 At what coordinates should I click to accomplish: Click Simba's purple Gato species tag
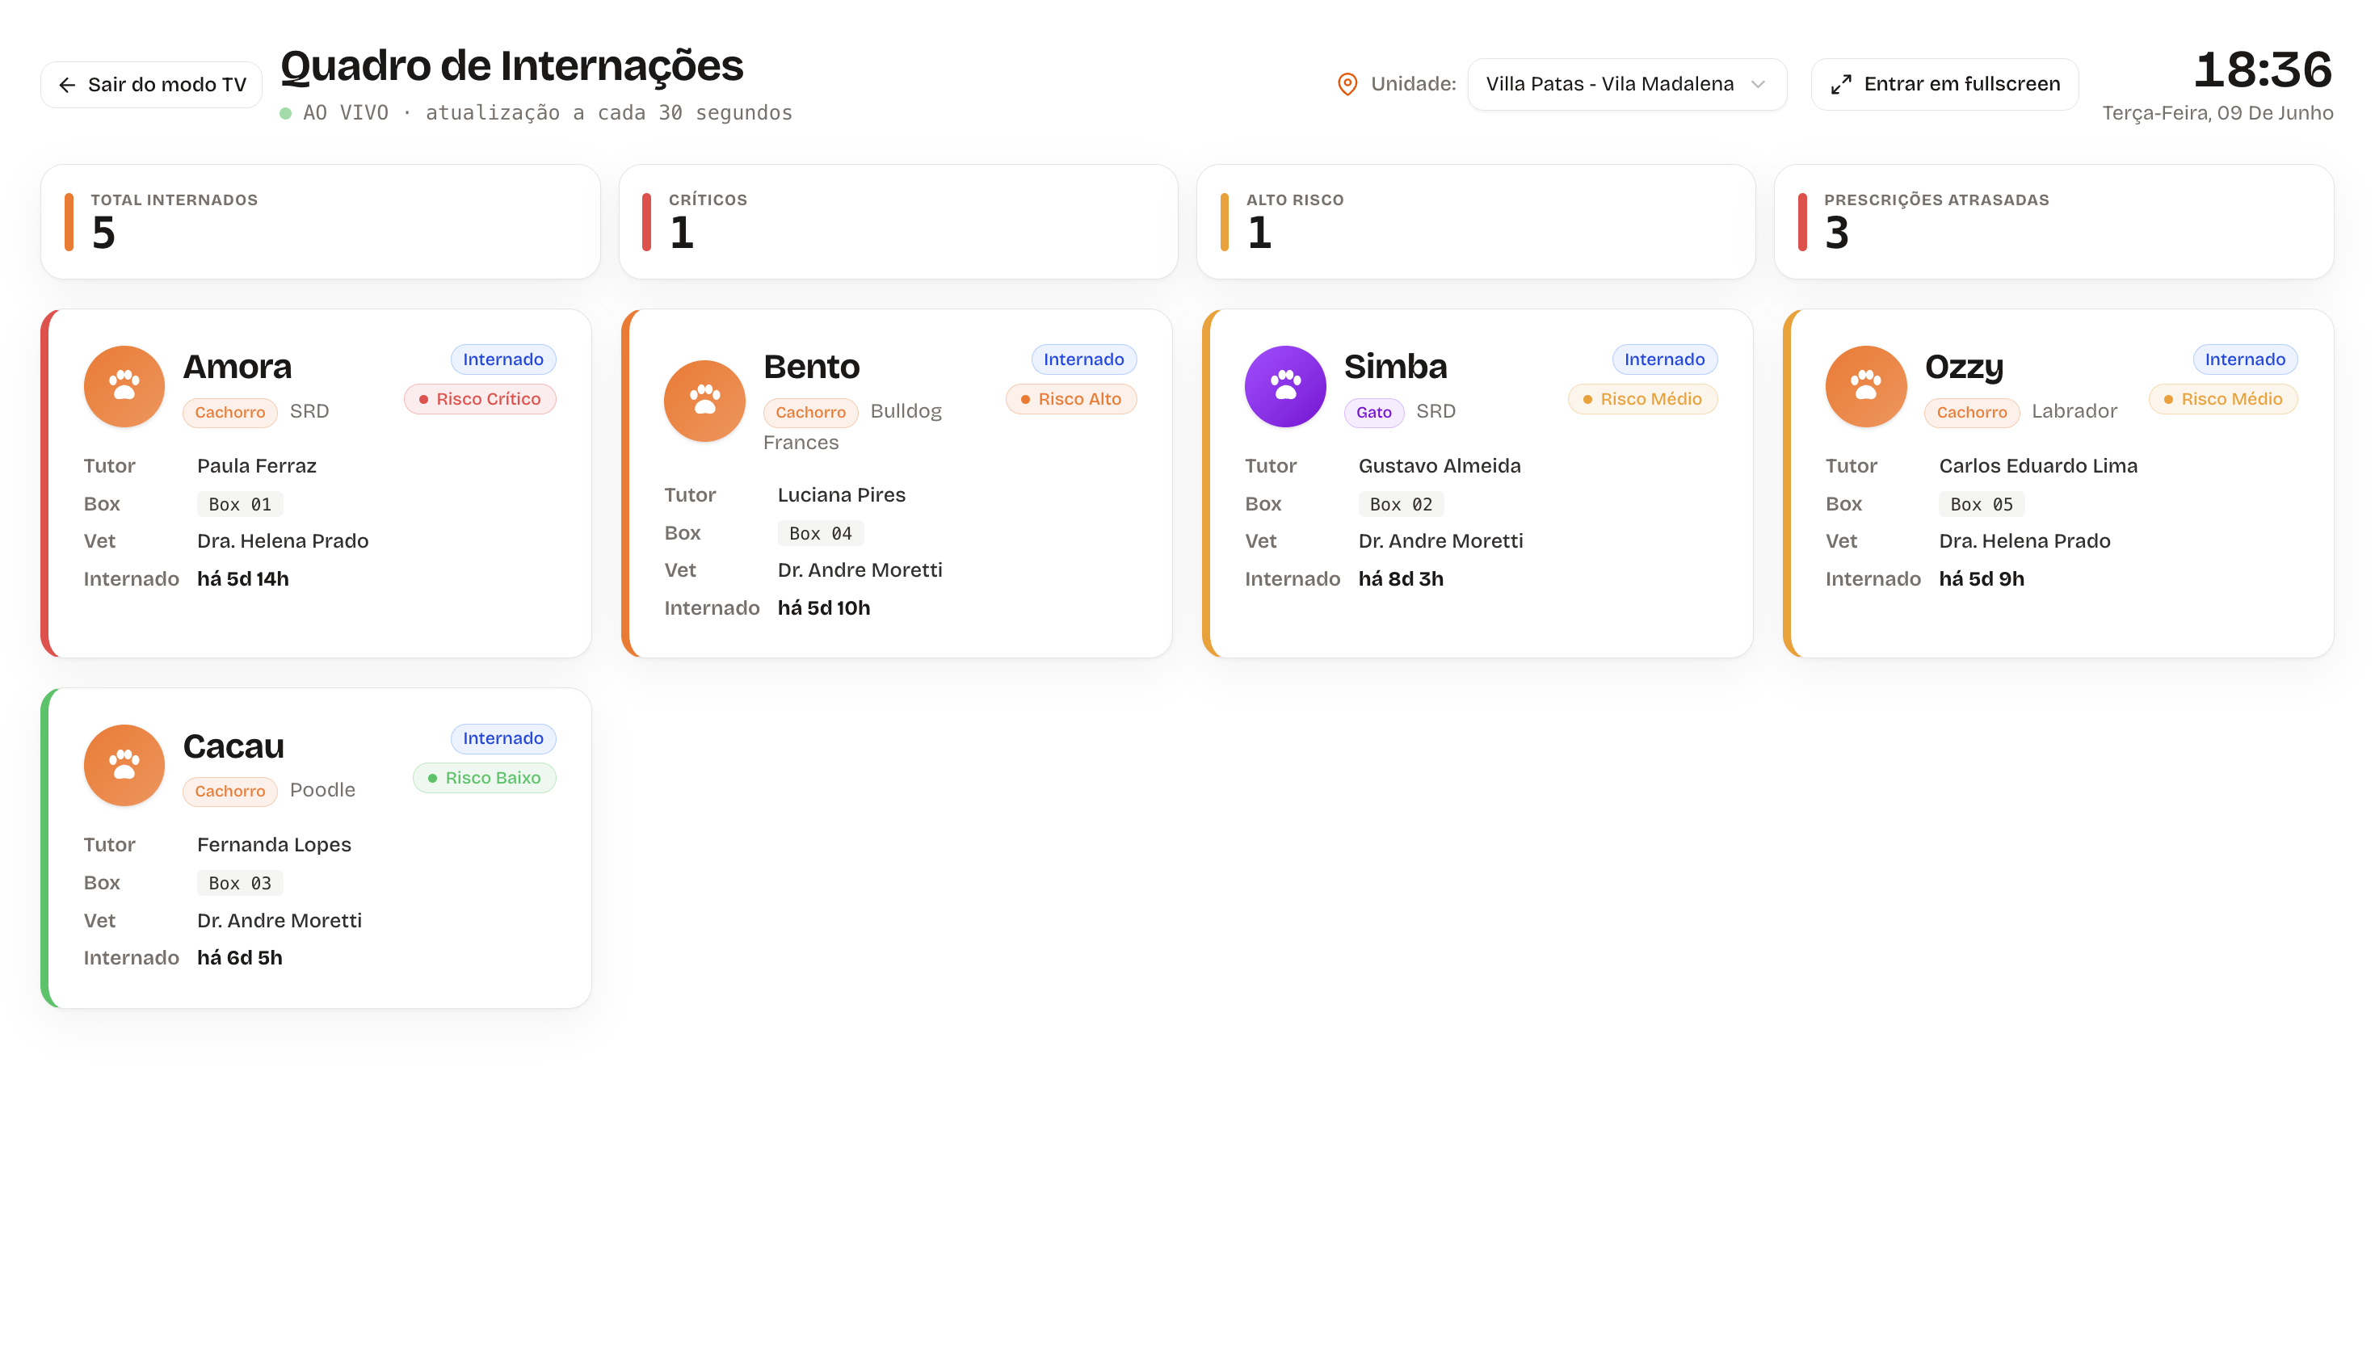pos(1373,412)
